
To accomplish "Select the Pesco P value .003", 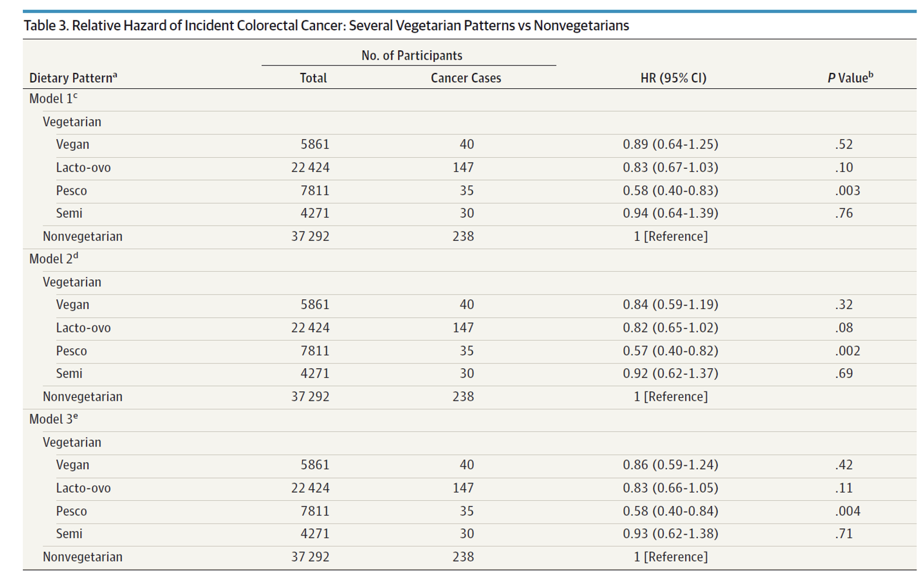I will click(x=848, y=190).
